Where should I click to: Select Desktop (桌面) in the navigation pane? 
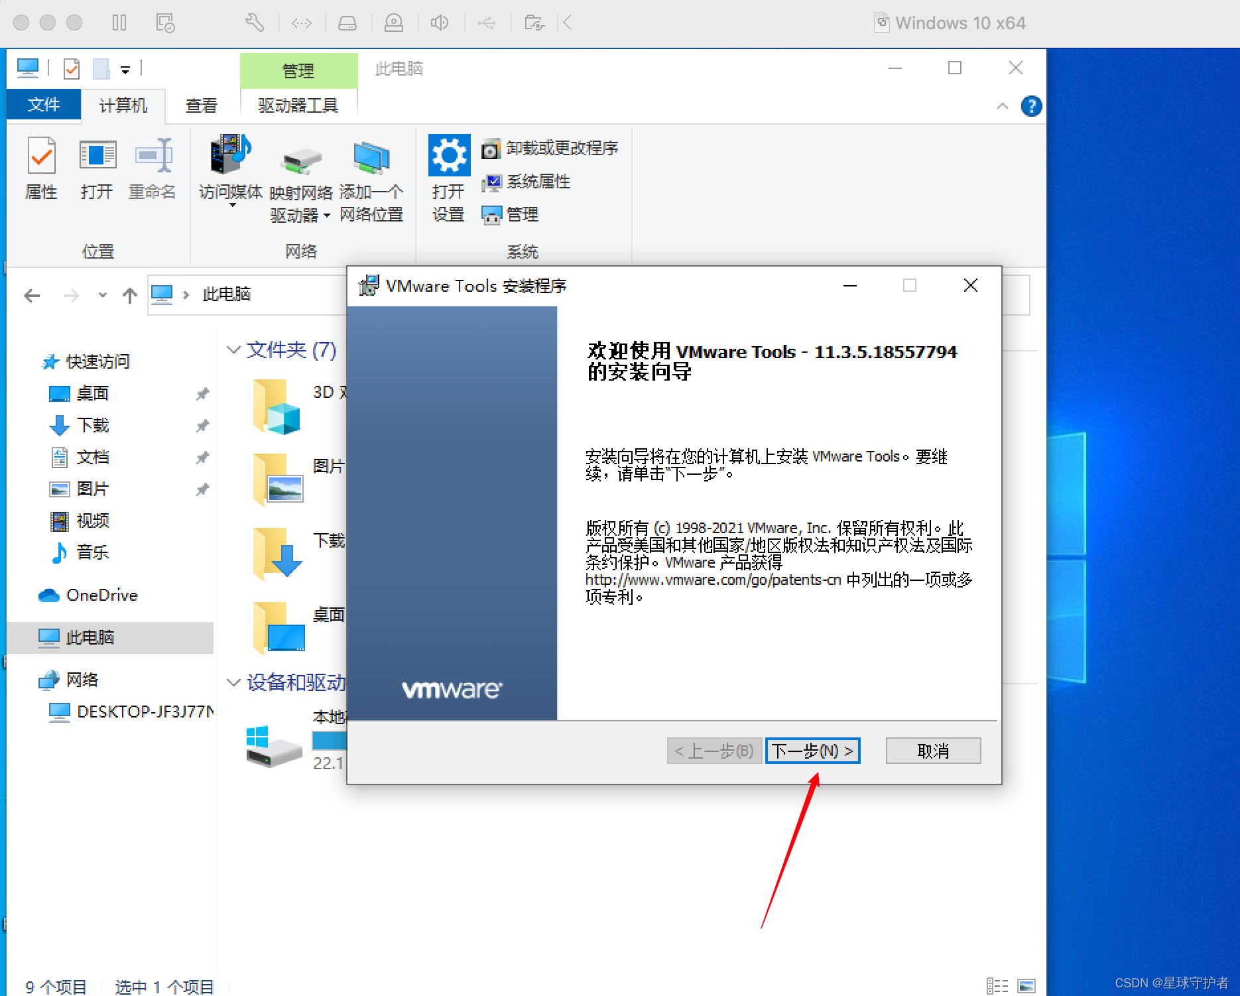click(x=79, y=393)
